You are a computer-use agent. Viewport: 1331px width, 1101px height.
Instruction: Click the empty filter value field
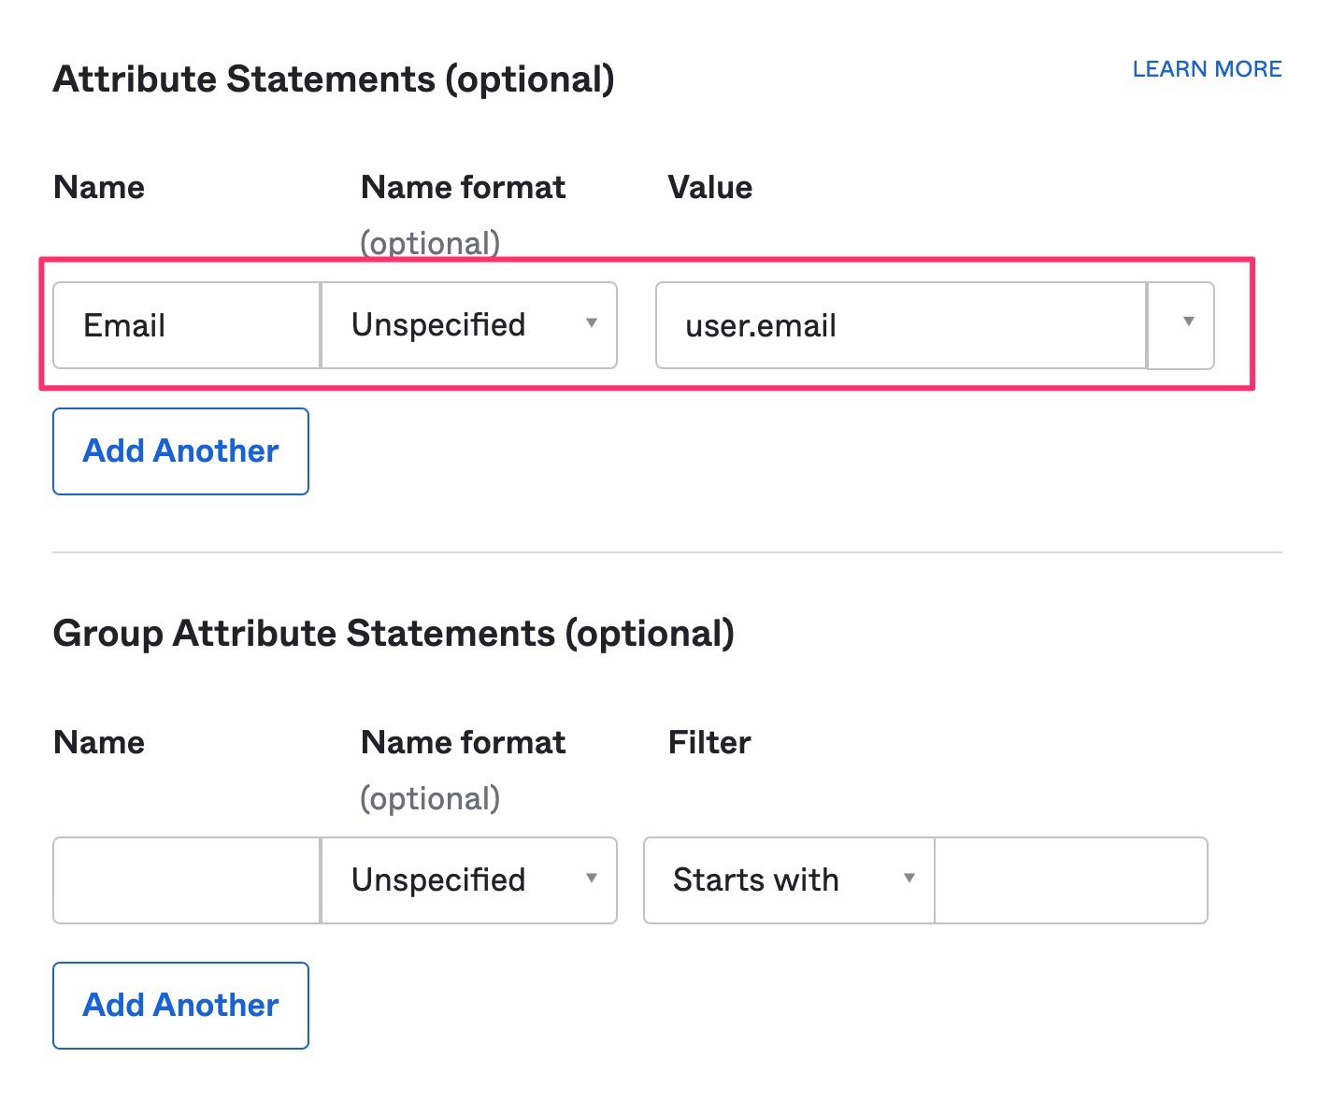[x=1071, y=879]
